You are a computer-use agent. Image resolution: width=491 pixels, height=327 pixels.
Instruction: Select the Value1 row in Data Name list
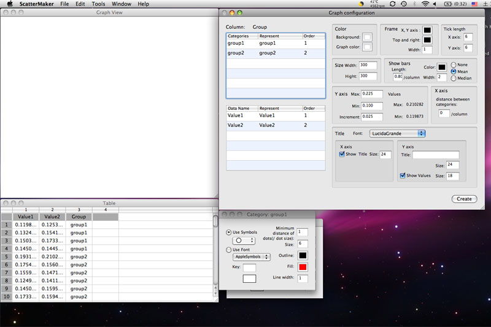276,116
